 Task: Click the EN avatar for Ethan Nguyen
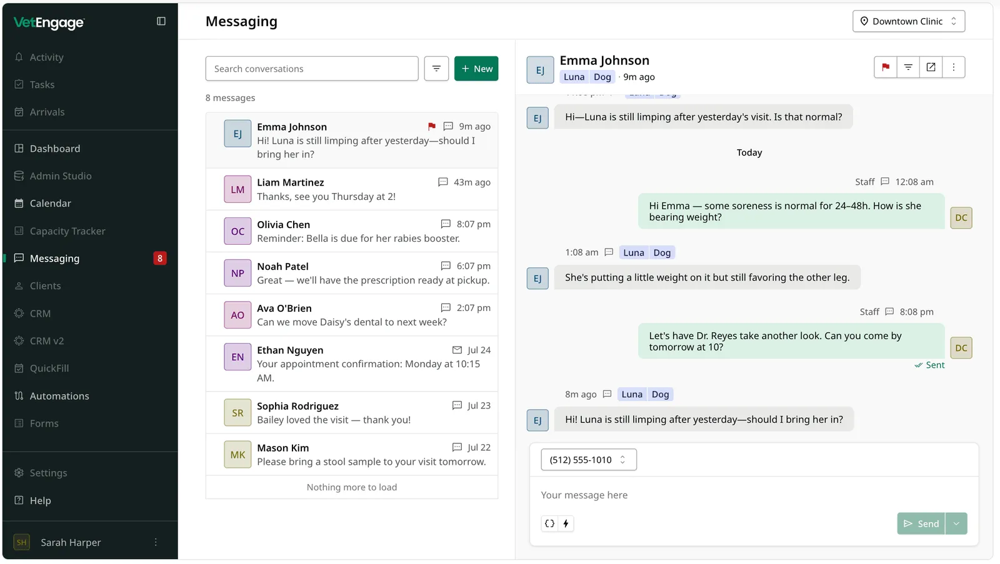tap(237, 357)
